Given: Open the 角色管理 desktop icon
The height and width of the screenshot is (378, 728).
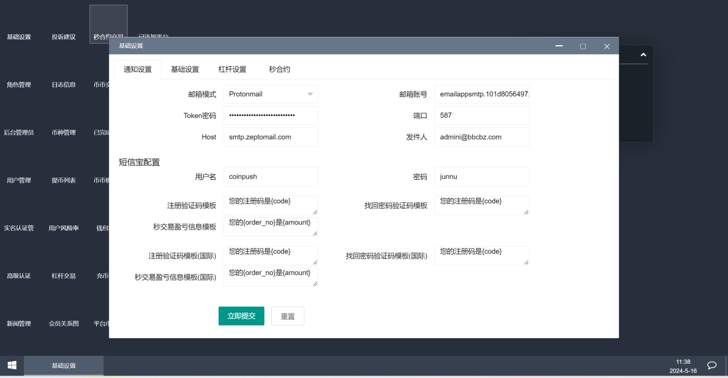Looking at the screenshot, I should coord(19,84).
